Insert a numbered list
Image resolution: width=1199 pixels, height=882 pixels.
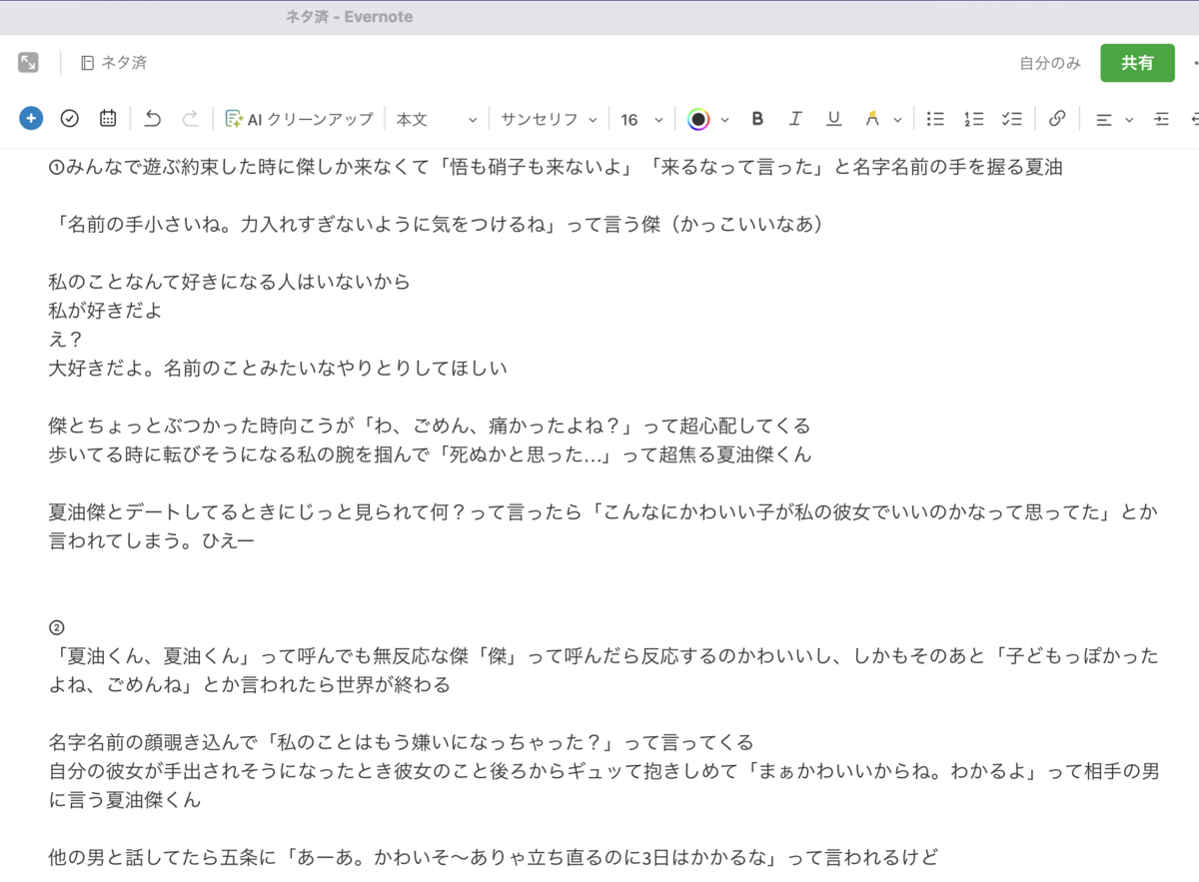[x=973, y=119]
